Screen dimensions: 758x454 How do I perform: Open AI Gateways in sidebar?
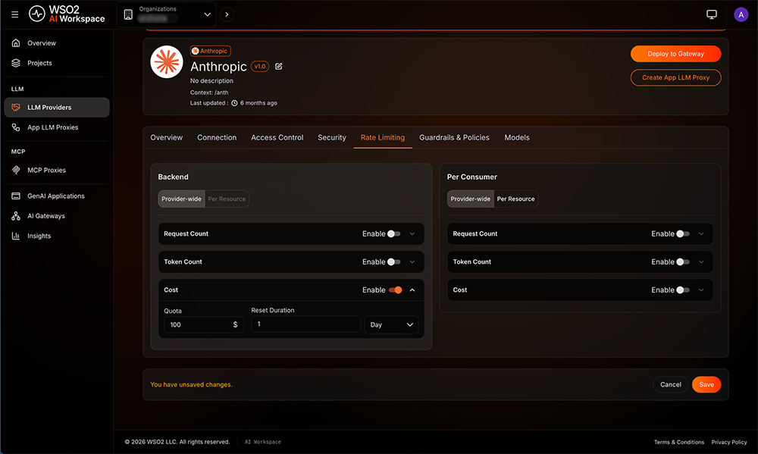pyautogui.click(x=57, y=216)
